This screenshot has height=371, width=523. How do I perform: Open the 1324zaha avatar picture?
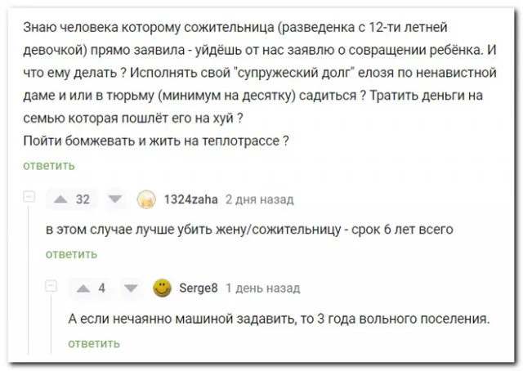(x=145, y=199)
